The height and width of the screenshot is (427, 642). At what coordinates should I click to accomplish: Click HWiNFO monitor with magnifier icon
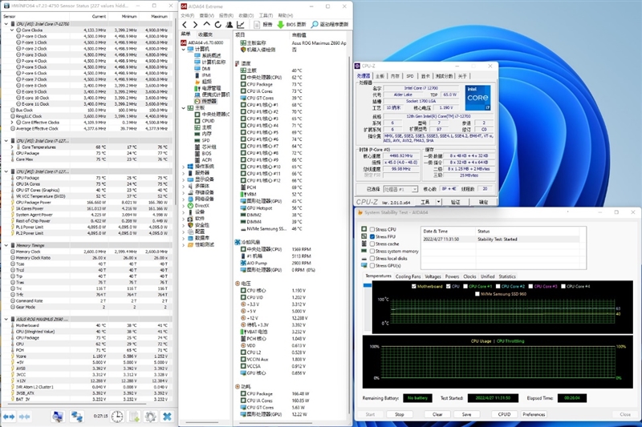pyautogui.click(x=58, y=417)
